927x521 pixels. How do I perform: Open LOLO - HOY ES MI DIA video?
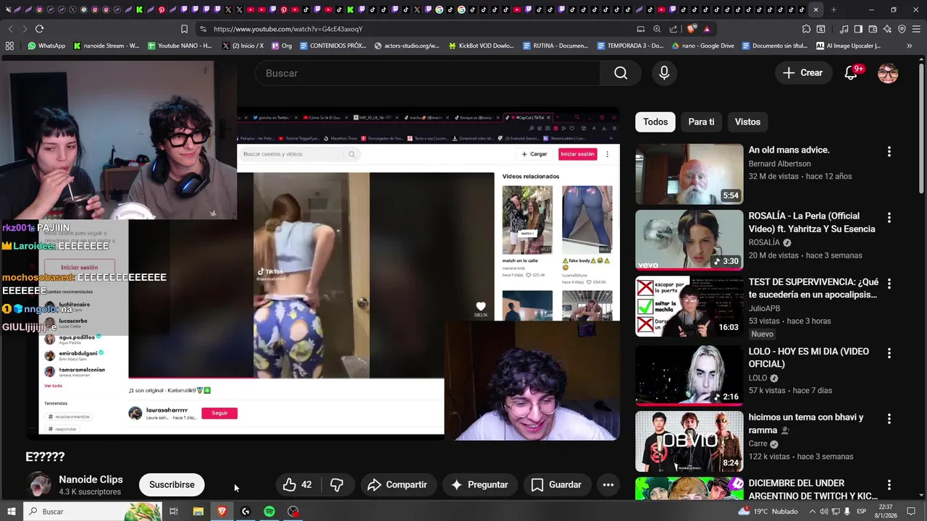click(809, 357)
